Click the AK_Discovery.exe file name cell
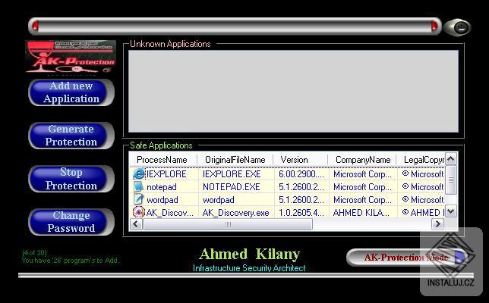Image resolution: width=489 pixels, height=303 pixels. pyautogui.click(x=235, y=212)
